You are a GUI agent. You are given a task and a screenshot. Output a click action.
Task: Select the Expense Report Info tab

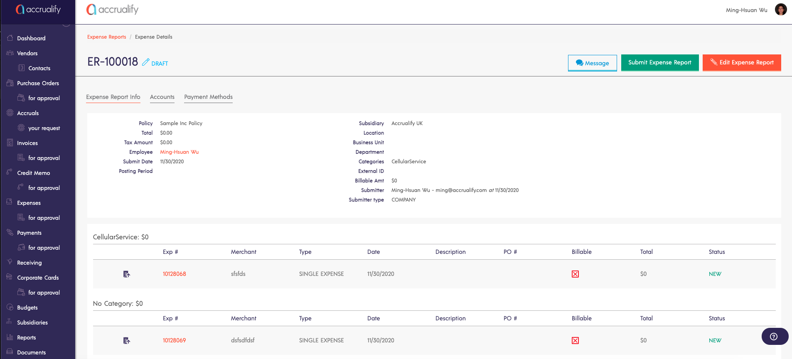pos(113,97)
